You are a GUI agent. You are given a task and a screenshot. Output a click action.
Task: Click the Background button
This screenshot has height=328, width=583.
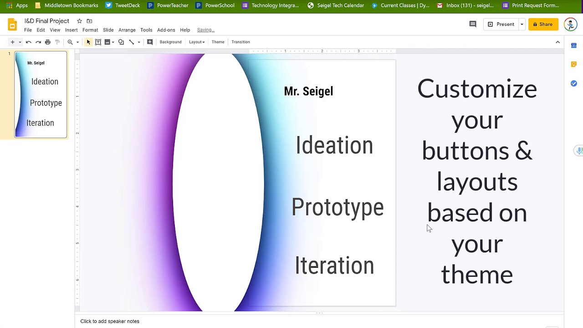tap(170, 42)
